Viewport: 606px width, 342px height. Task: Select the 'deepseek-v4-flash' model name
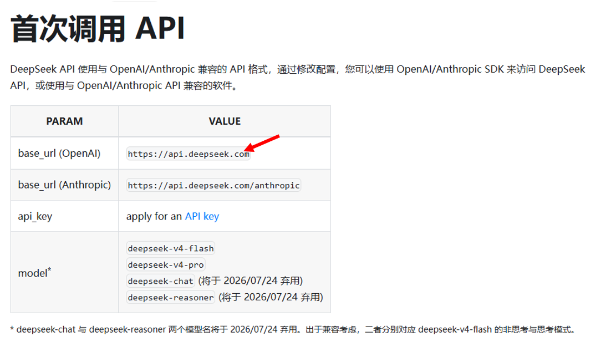pyautogui.click(x=170, y=248)
